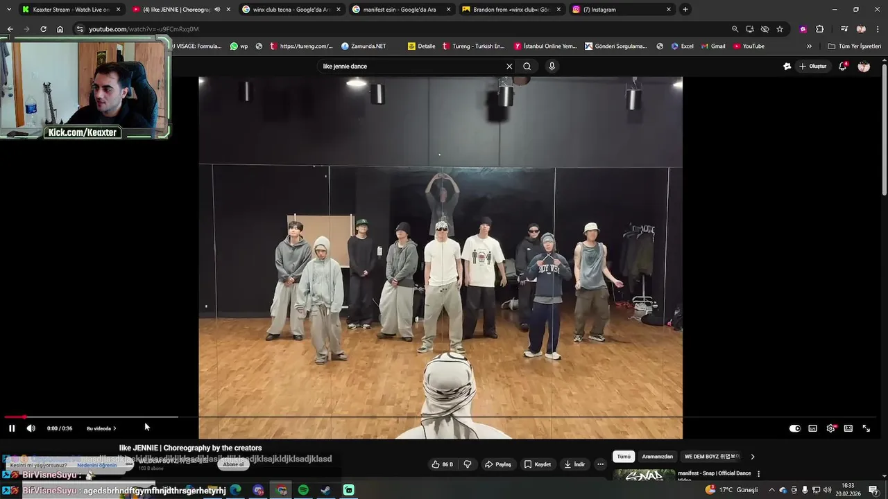Select the Aramanızdan filter chip
This screenshot has height=499, width=888.
pos(657,457)
